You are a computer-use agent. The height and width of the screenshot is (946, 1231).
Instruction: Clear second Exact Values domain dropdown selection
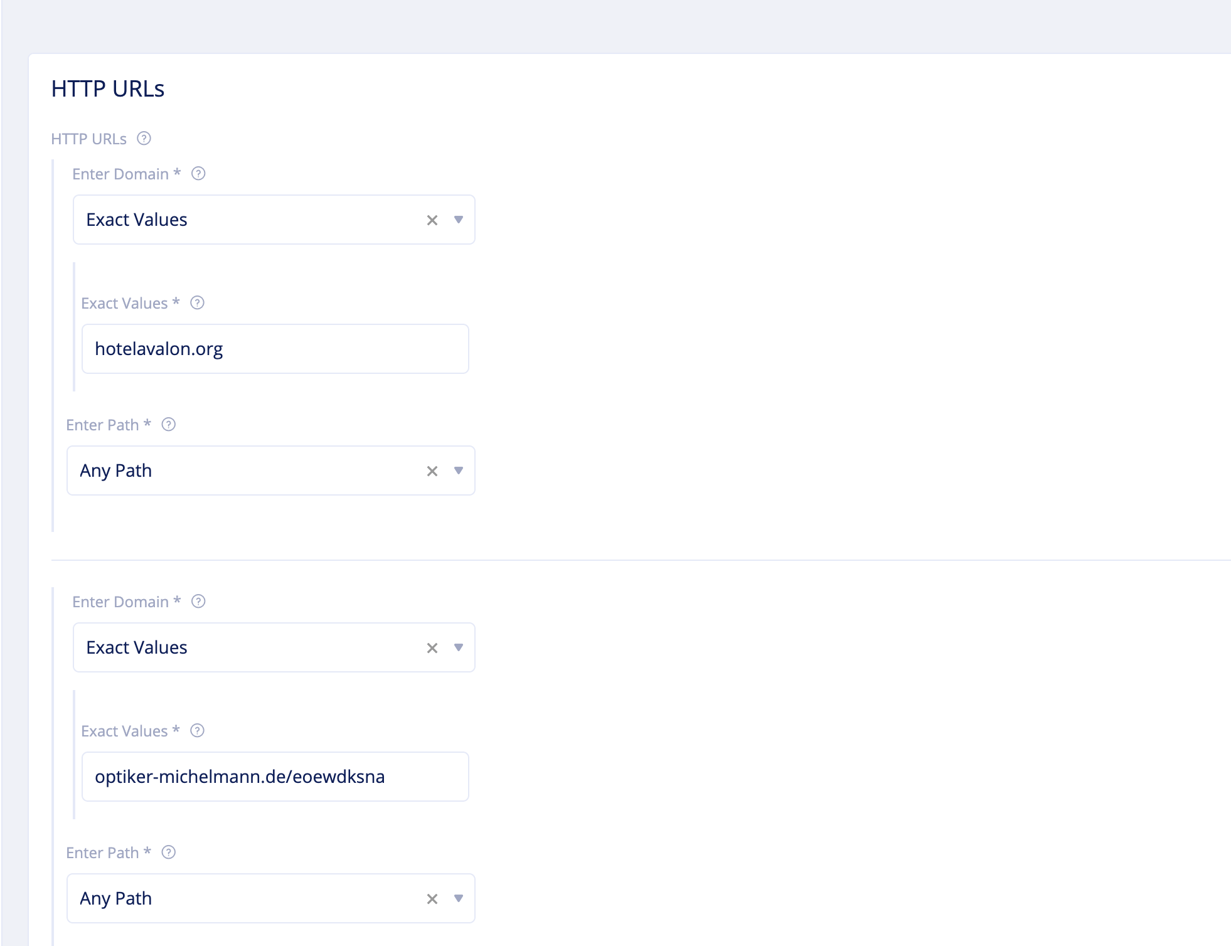click(x=432, y=648)
